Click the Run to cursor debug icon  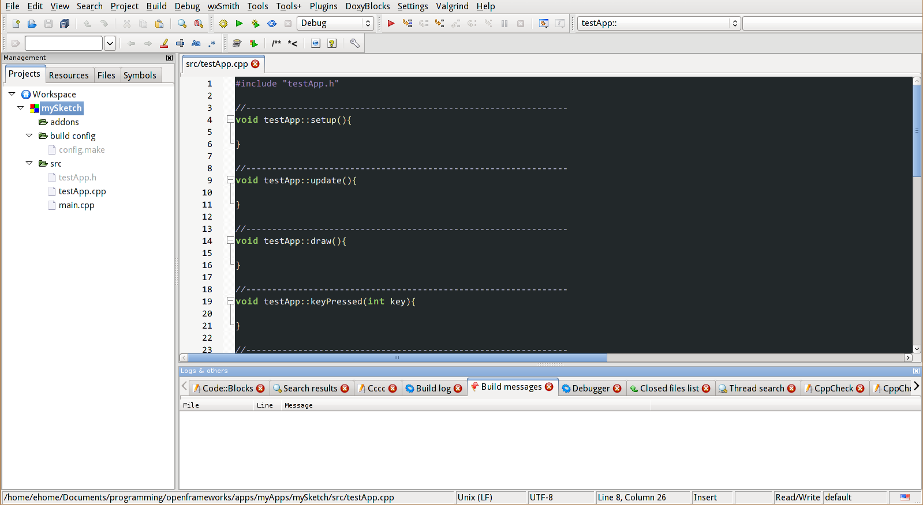pyautogui.click(x=408, y=24)
